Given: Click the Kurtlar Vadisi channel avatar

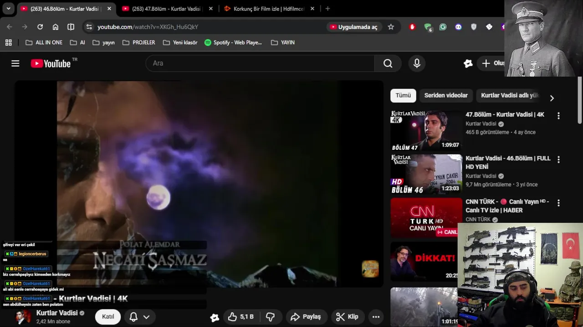Looking at the screenshot, I should click(23, 317).
